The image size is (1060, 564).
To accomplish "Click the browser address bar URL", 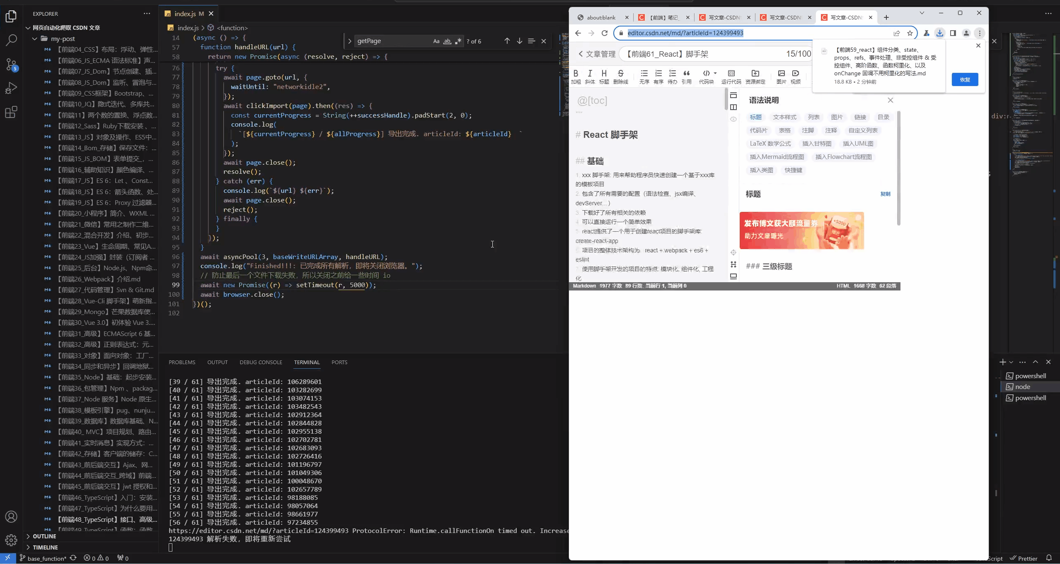I will pos(685,33).
